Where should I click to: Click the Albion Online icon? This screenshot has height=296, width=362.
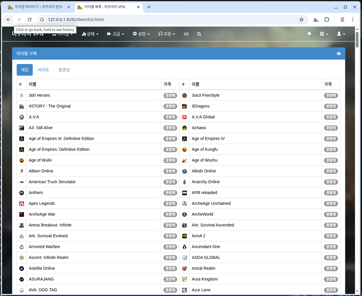point(22,171)
